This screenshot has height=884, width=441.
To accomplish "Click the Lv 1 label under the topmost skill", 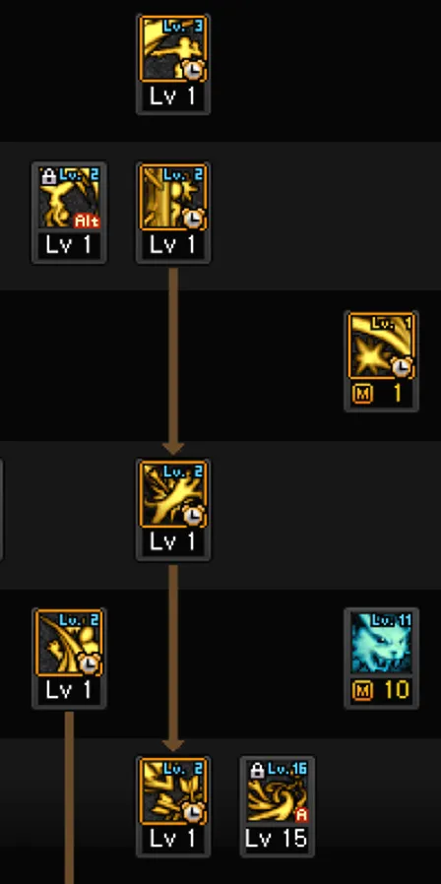I will pyautogui.click(x=173, y=96).
